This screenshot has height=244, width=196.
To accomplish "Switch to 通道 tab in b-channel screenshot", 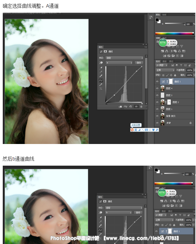I will click(163, 211).
